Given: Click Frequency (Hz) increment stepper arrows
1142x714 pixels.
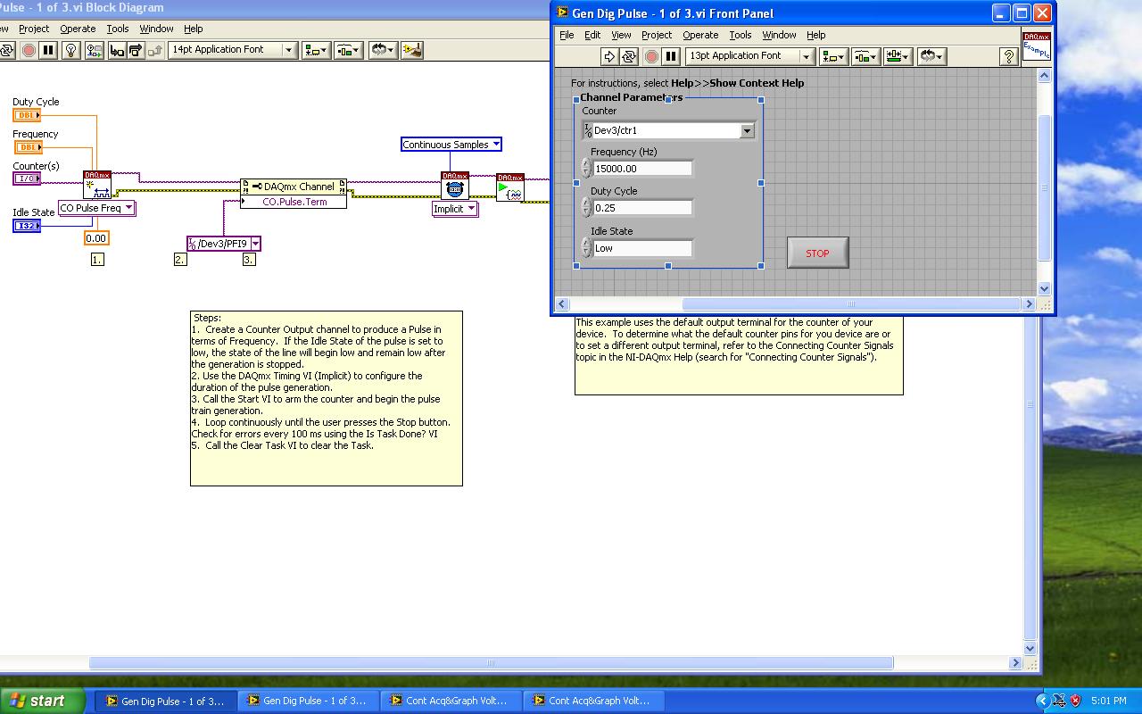Looking at the screenshot, I should pos(586,169).
